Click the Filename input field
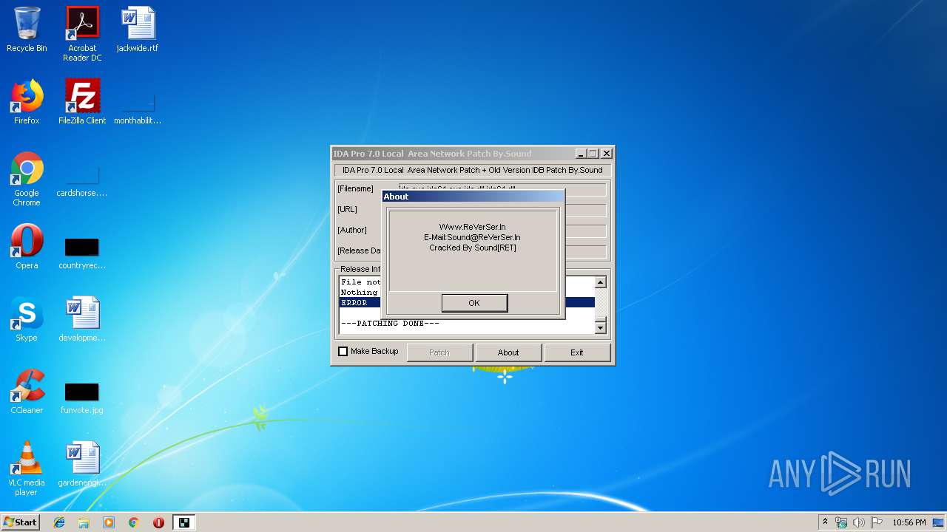The height and width of the screenshot is (532, 947). (x=502, y=189)
